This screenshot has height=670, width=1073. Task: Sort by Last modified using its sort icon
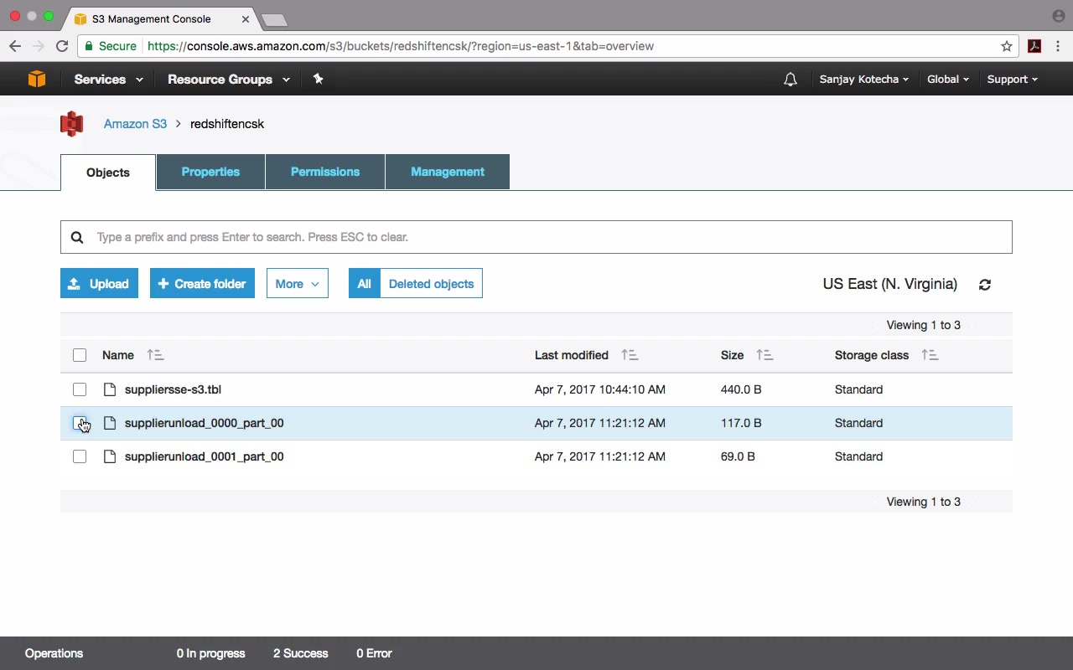pos(630,355)
